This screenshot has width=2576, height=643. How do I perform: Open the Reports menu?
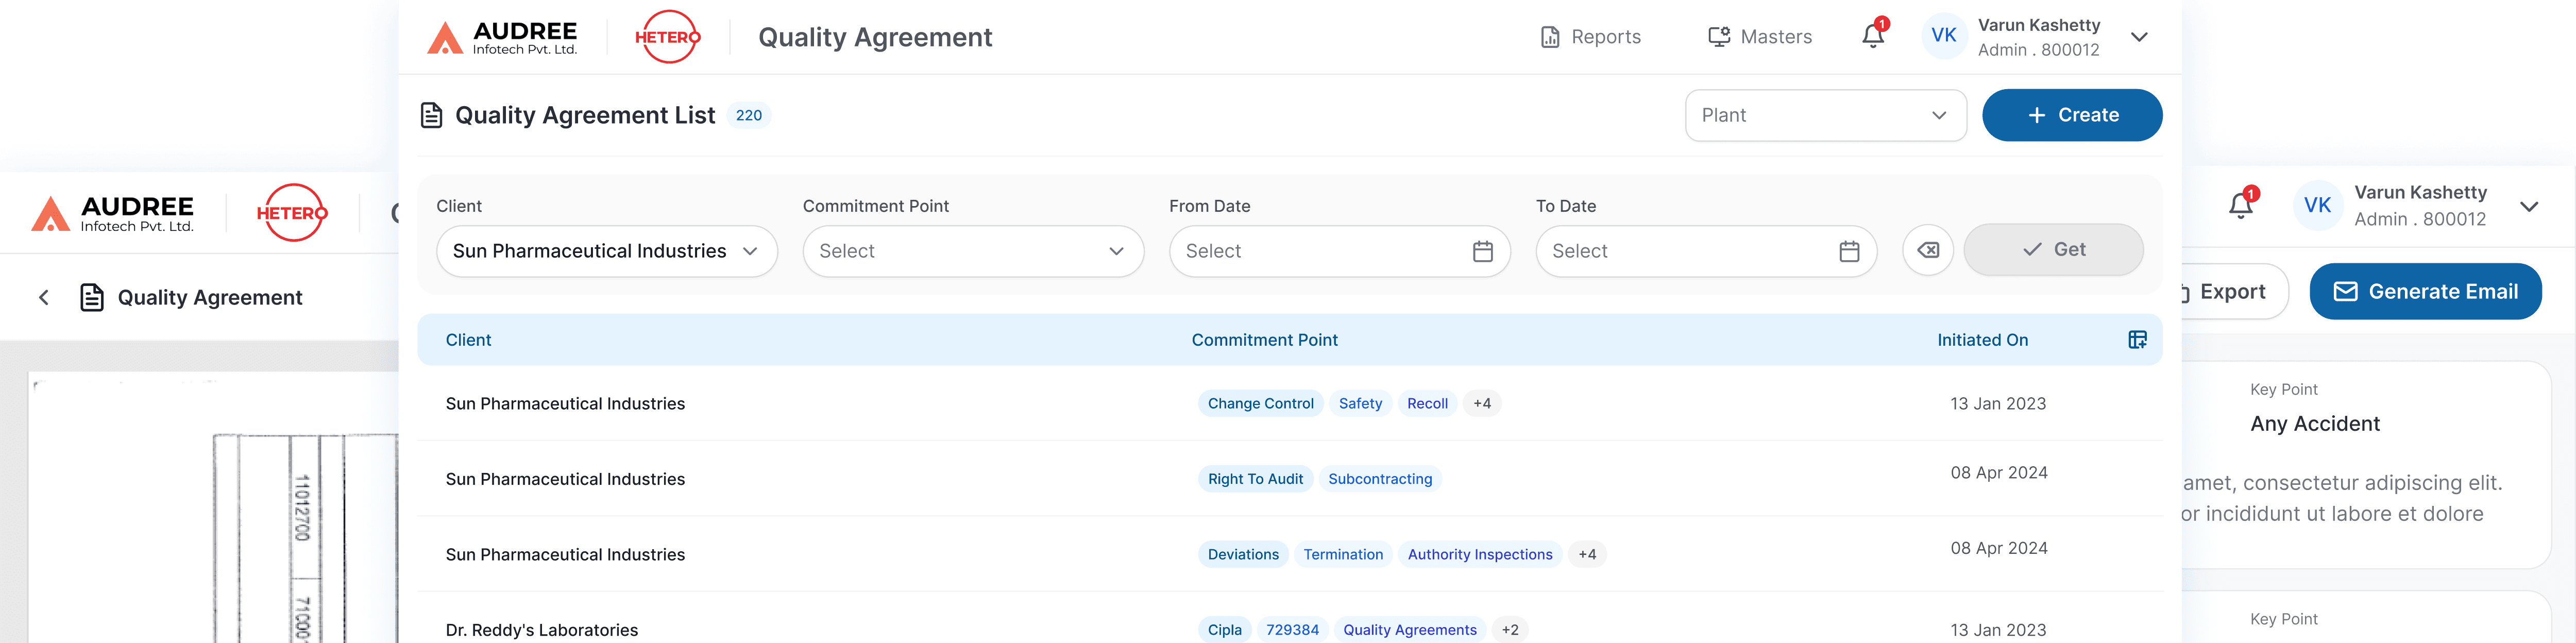tap(1590, 37)
